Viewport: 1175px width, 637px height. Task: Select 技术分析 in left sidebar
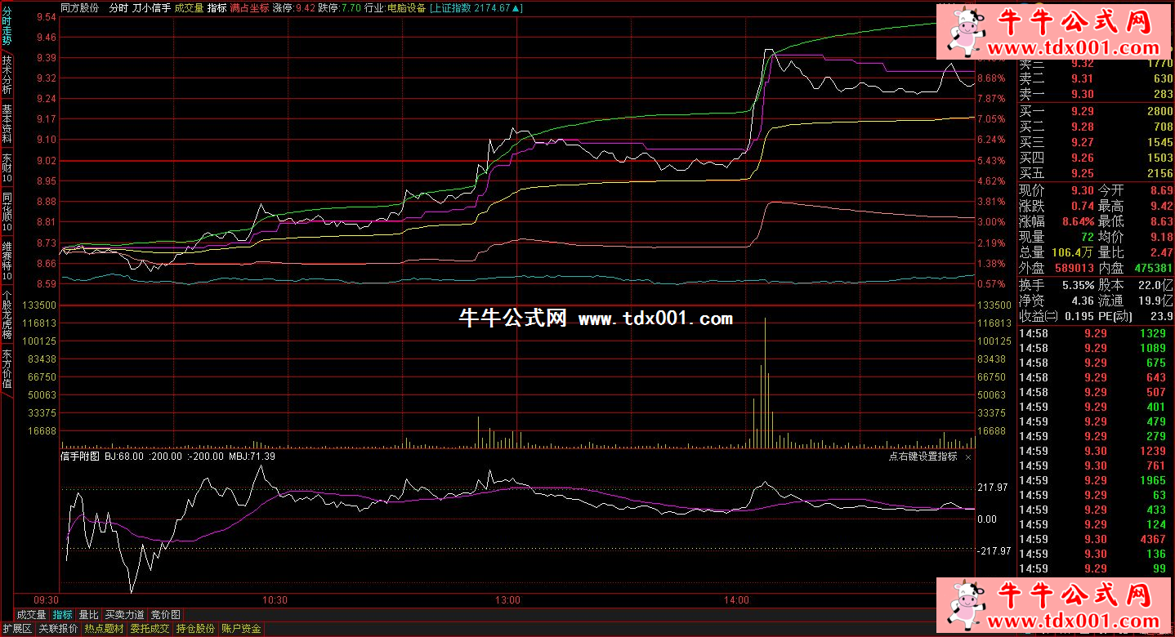[7, 75]
